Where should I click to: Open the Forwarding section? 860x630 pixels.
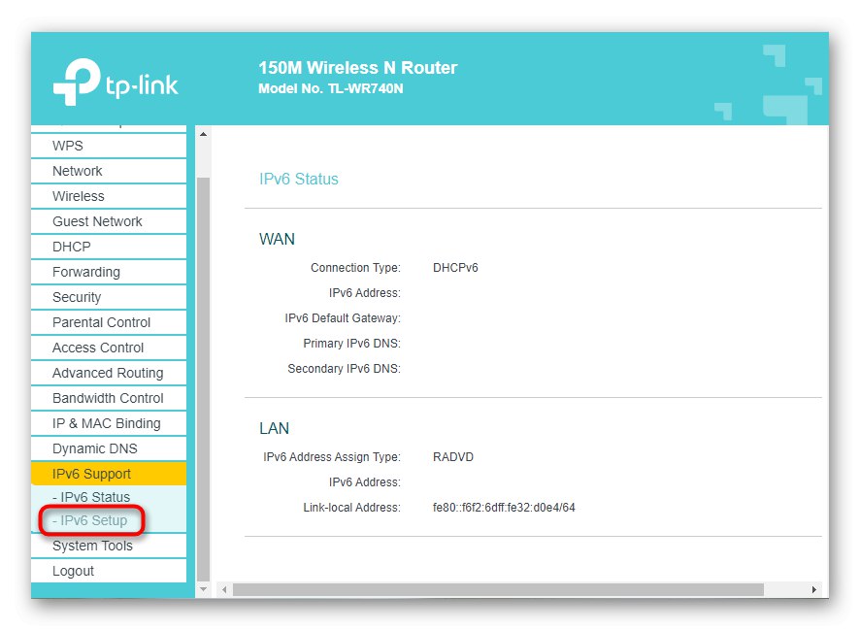coord(109,272)
